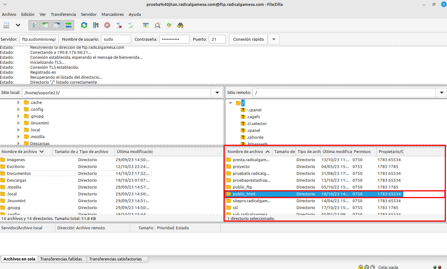Viewport: 447px width, 269px height.
Task: Select .cl.selector in the remote tree
Action: point(257,123)
